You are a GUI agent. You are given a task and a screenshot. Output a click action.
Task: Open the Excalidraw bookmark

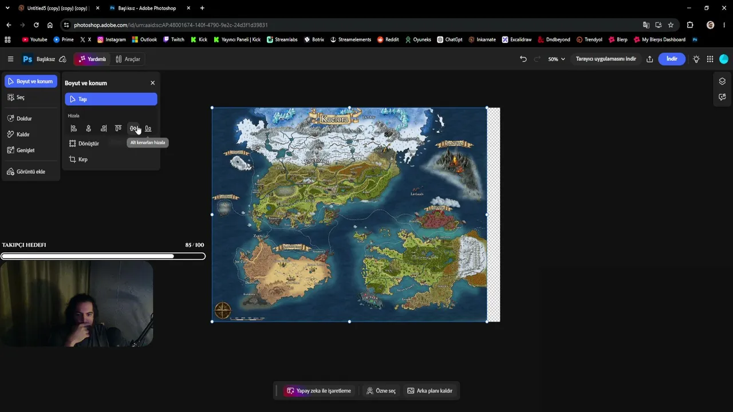click(x=517, y=39)
